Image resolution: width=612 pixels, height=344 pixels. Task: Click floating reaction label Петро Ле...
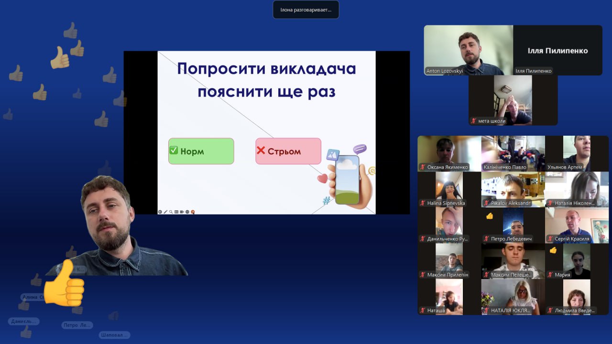coord(77,325)
